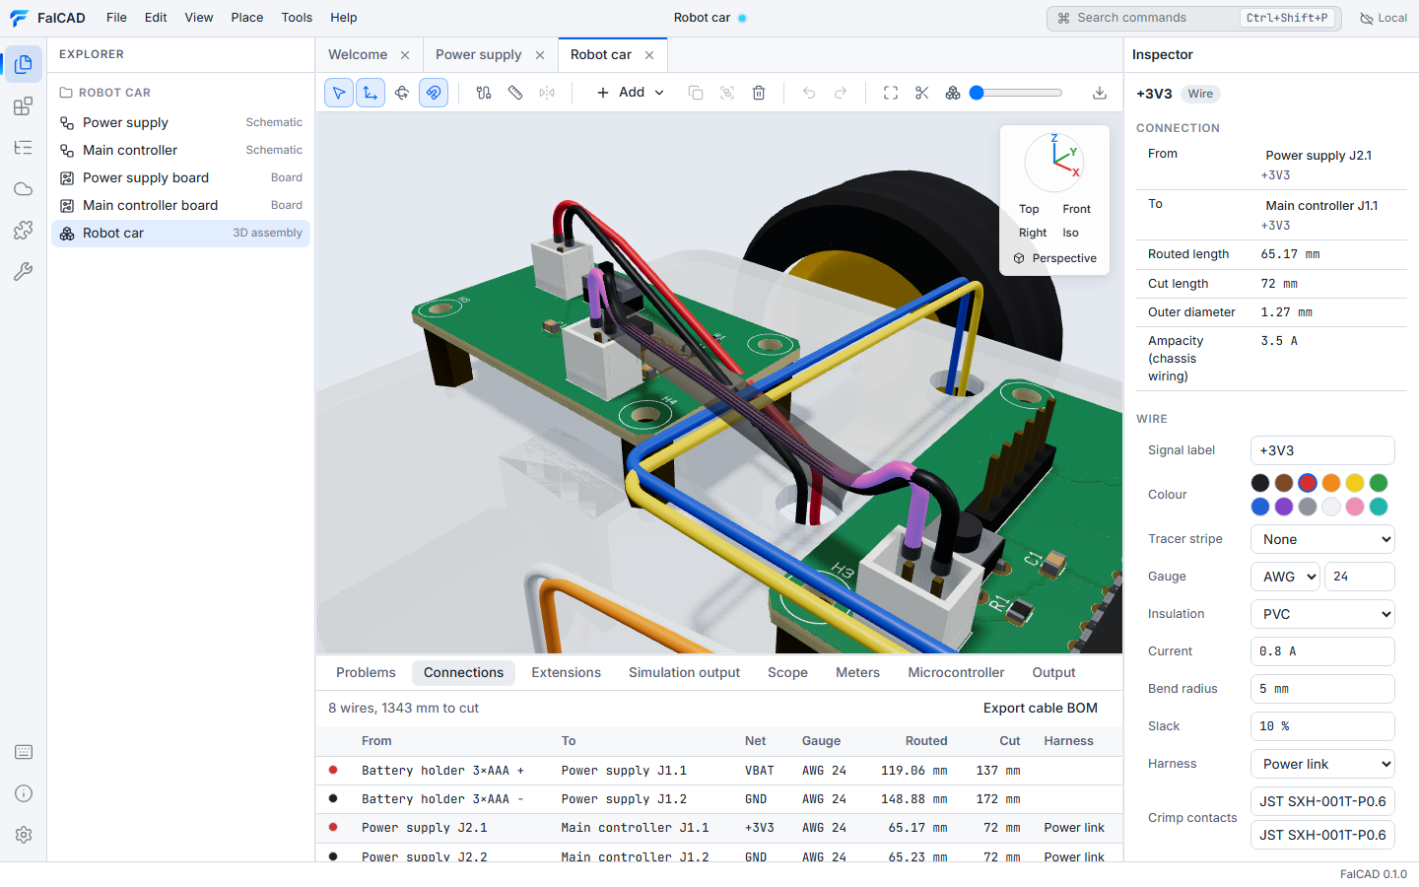Pick the wire routing tool
This screenshot has width=1419, height=887.
point(484,93)
